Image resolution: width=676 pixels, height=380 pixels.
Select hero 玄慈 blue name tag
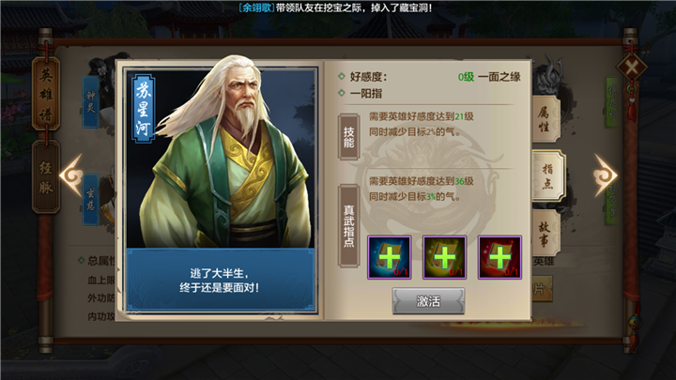[x=90, y=200]
